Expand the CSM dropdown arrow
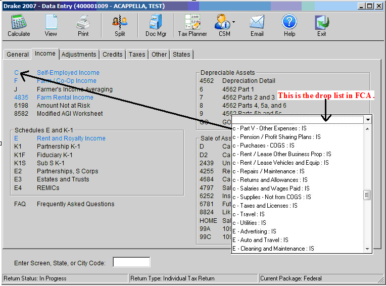The width and height of the screenshot is (386, 286). (233, 22)
